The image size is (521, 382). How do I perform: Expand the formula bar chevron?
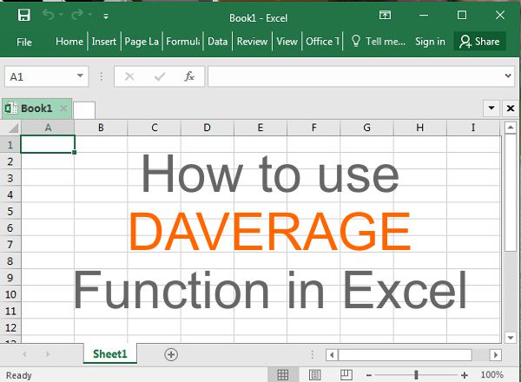[x=508, y=76]
